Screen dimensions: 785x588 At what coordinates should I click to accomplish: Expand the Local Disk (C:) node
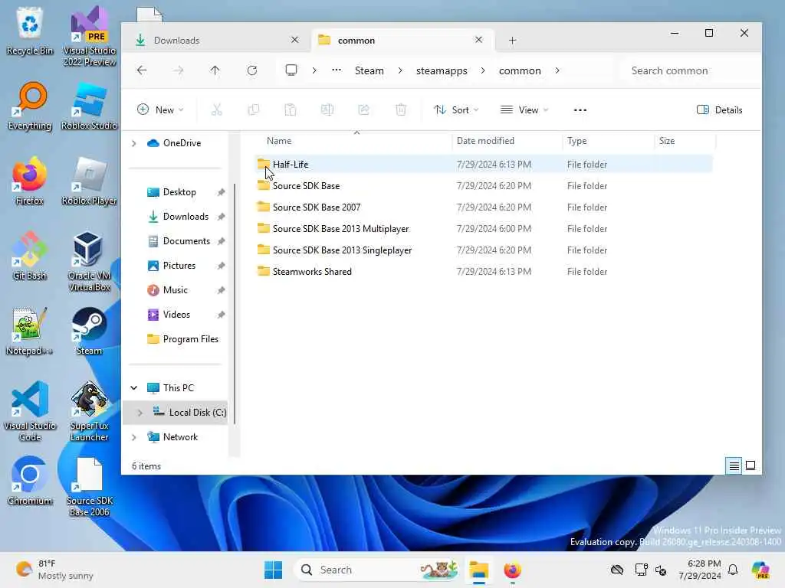click(x=140, y=413)
